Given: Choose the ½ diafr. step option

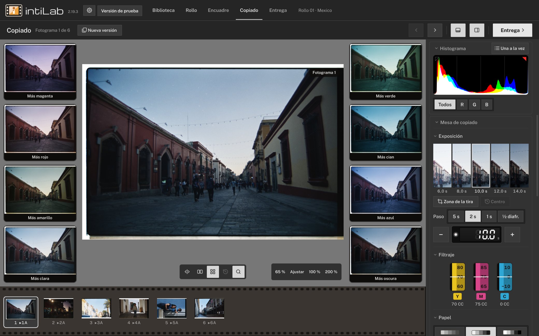Looking at the screenshot, I should [x=510, y=217].
